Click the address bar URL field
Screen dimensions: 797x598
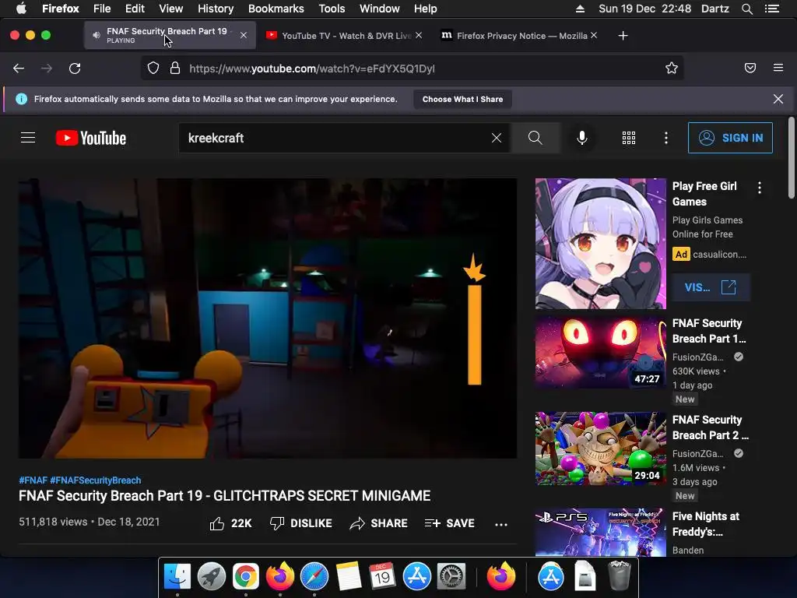[412, 69]
